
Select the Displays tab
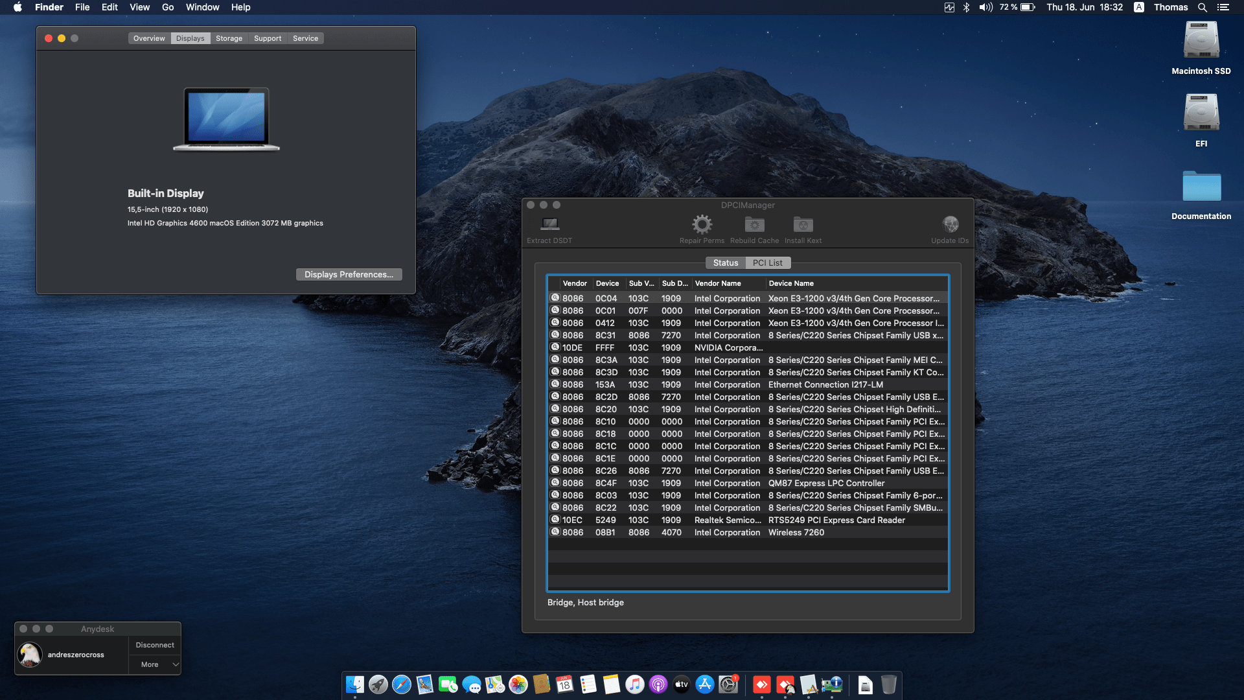coord(190,38)
